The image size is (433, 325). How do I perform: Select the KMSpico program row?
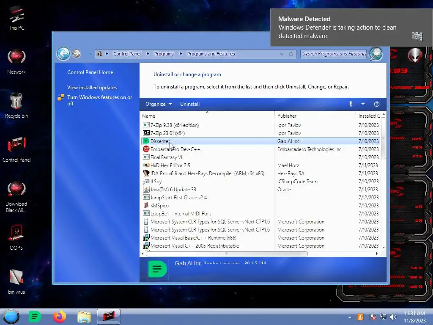click(x=260, y=206)
